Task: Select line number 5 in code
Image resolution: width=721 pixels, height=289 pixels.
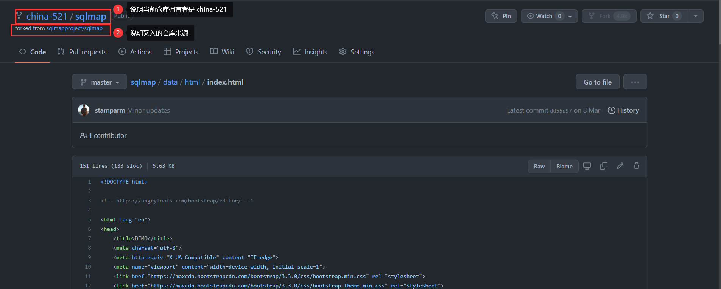Action: (x=89, y=220)
